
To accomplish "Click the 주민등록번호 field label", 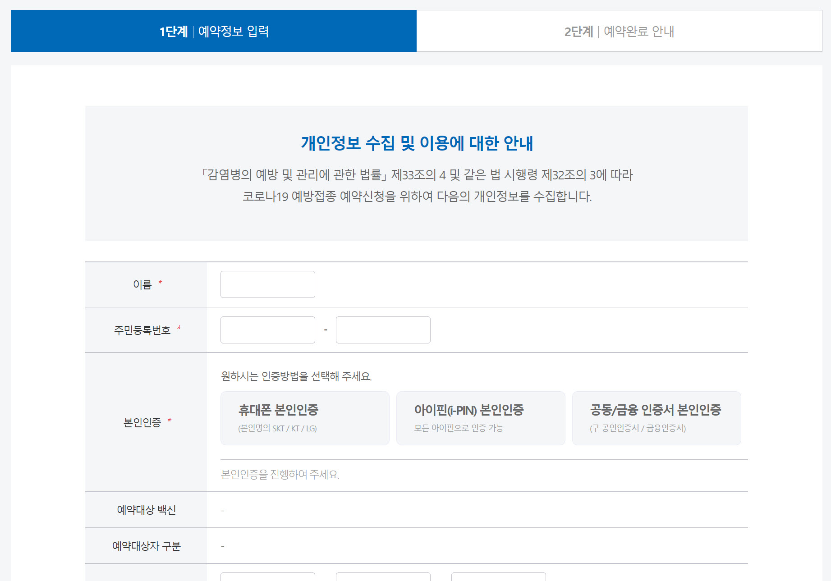I will pos(142,330).
